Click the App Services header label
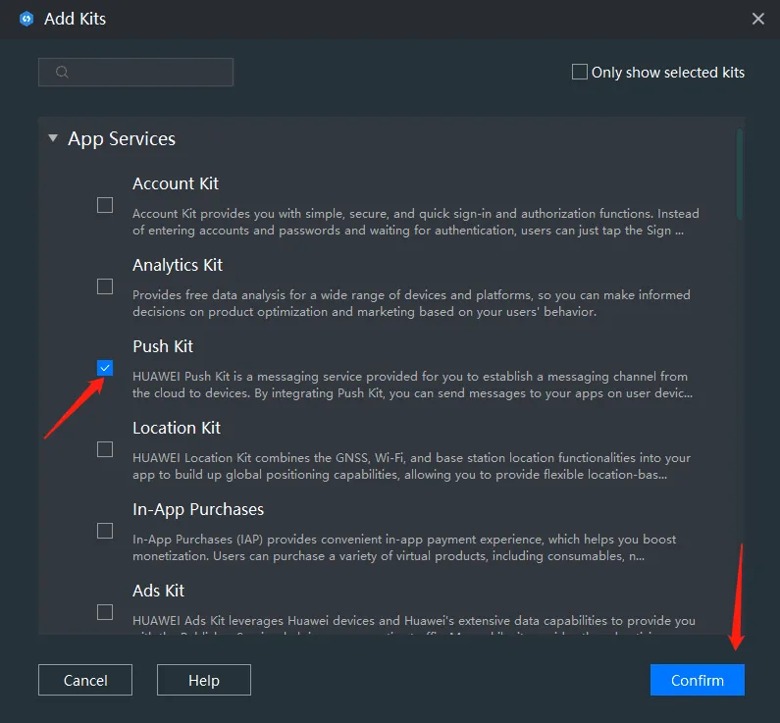The height and width of the screenshot is (723, 780). click(122, 139)
